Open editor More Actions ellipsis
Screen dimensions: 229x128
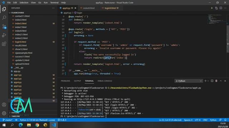tap(225, 8)
